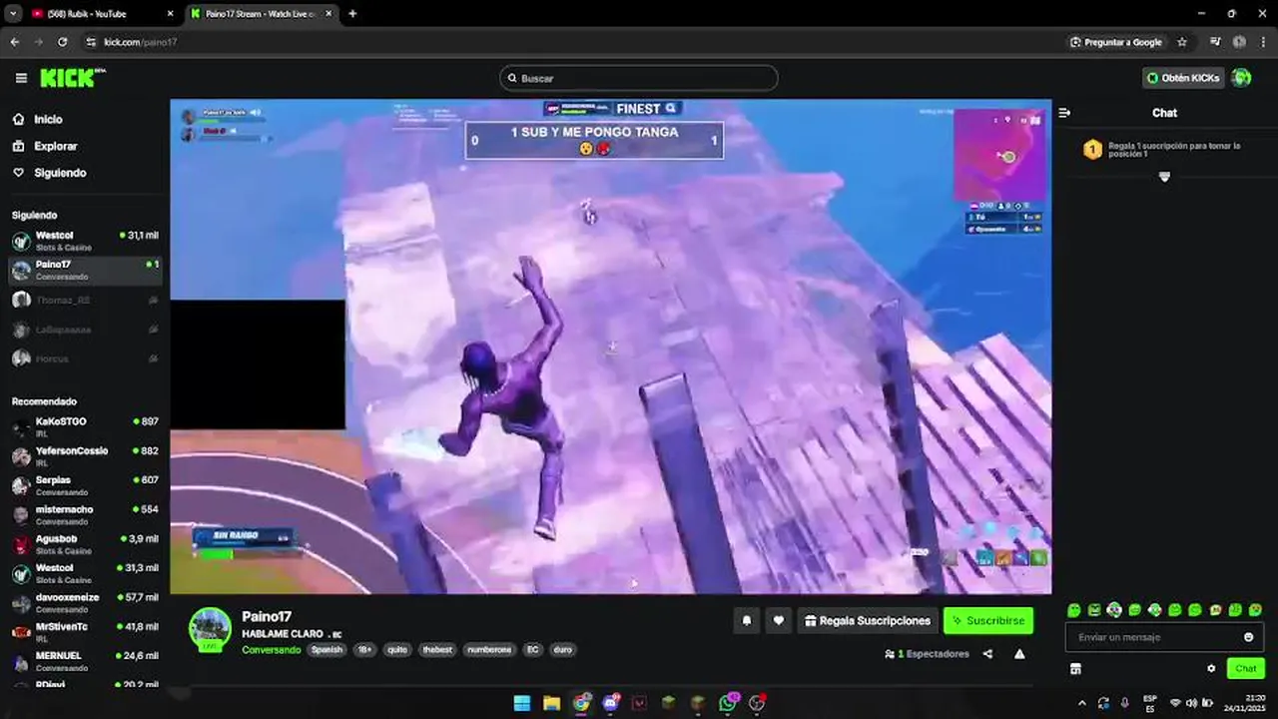Select the Spanish tag

click(x=326, y=650)
